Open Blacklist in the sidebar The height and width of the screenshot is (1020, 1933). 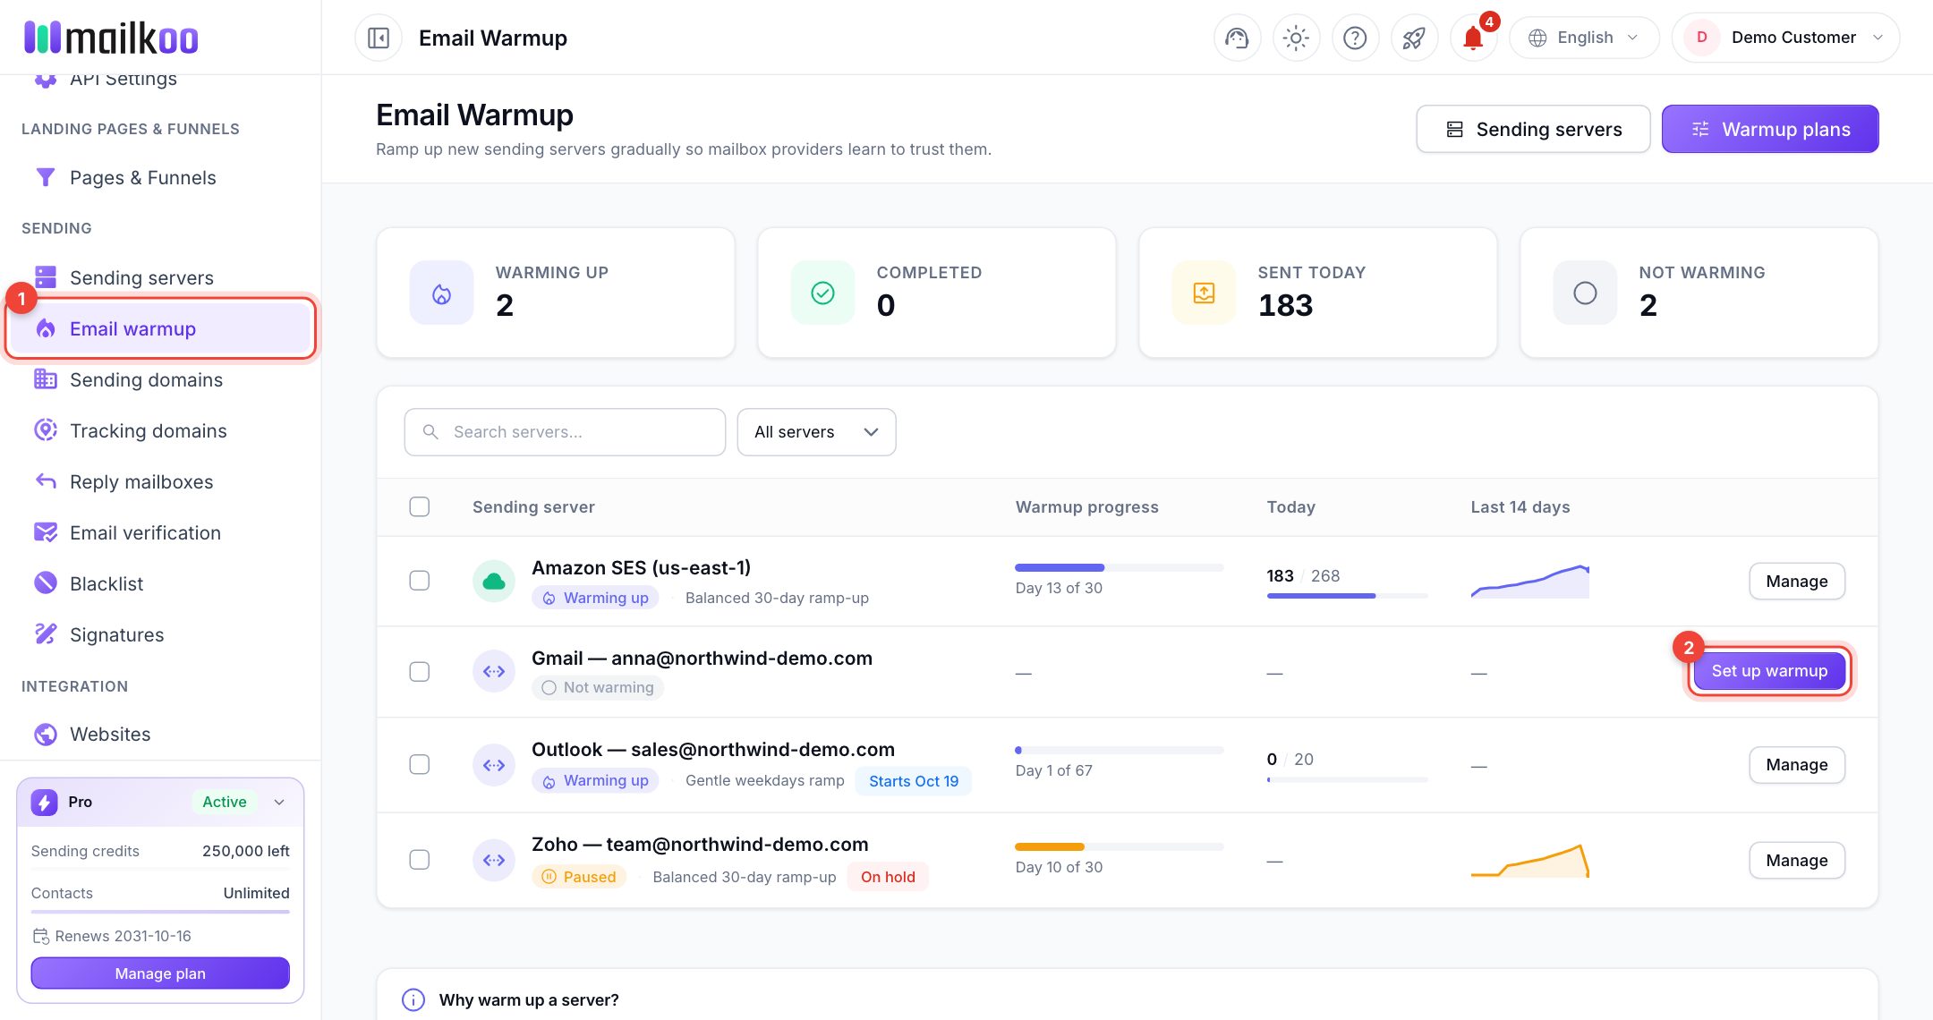coord(160,583)
